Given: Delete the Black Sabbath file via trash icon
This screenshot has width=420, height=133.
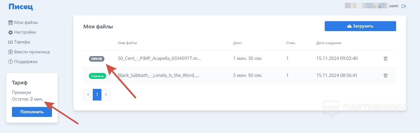Looking at the screenshot, I should 385,76.
